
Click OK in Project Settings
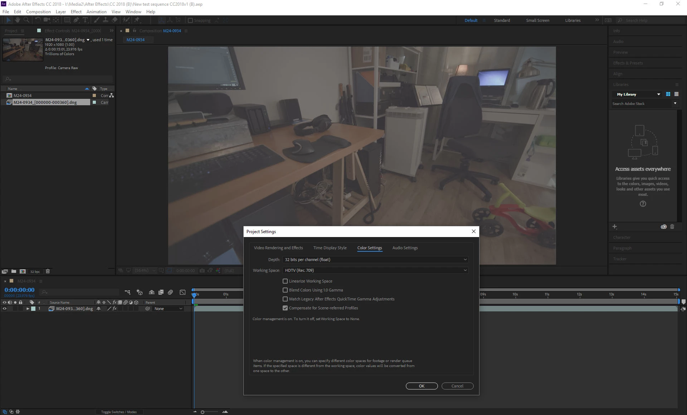click(x=422, y=386)
